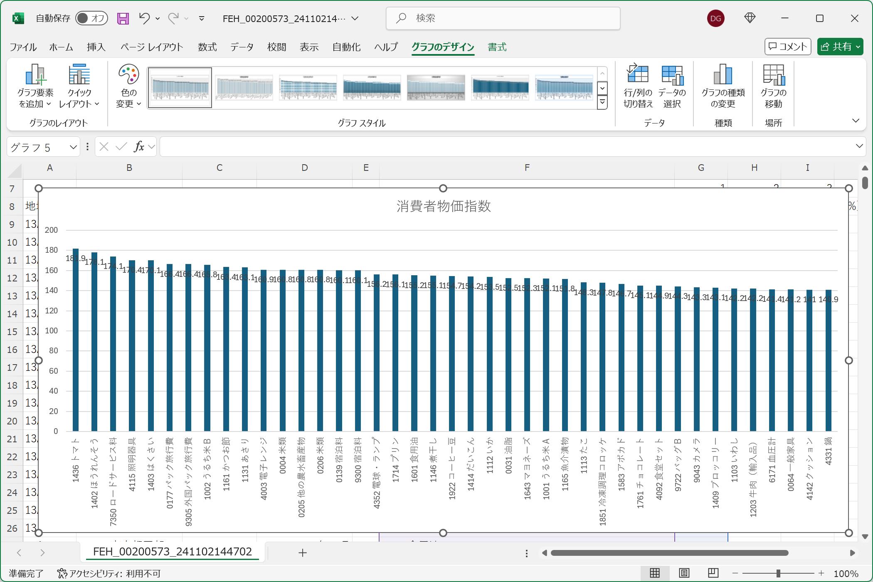Screen dimensions: 873x582
Task: Click next sheet navigation arrow
Action: tap(42, 552)
